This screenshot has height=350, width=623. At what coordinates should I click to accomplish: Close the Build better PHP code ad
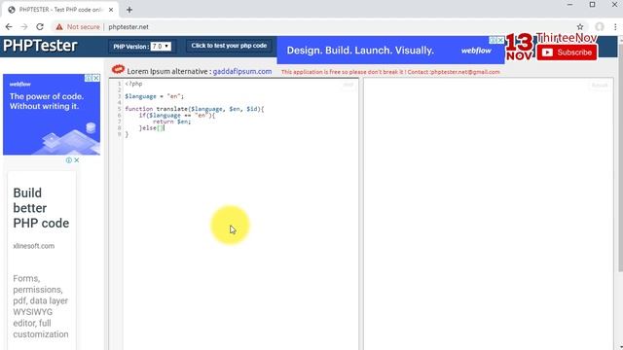77,159
